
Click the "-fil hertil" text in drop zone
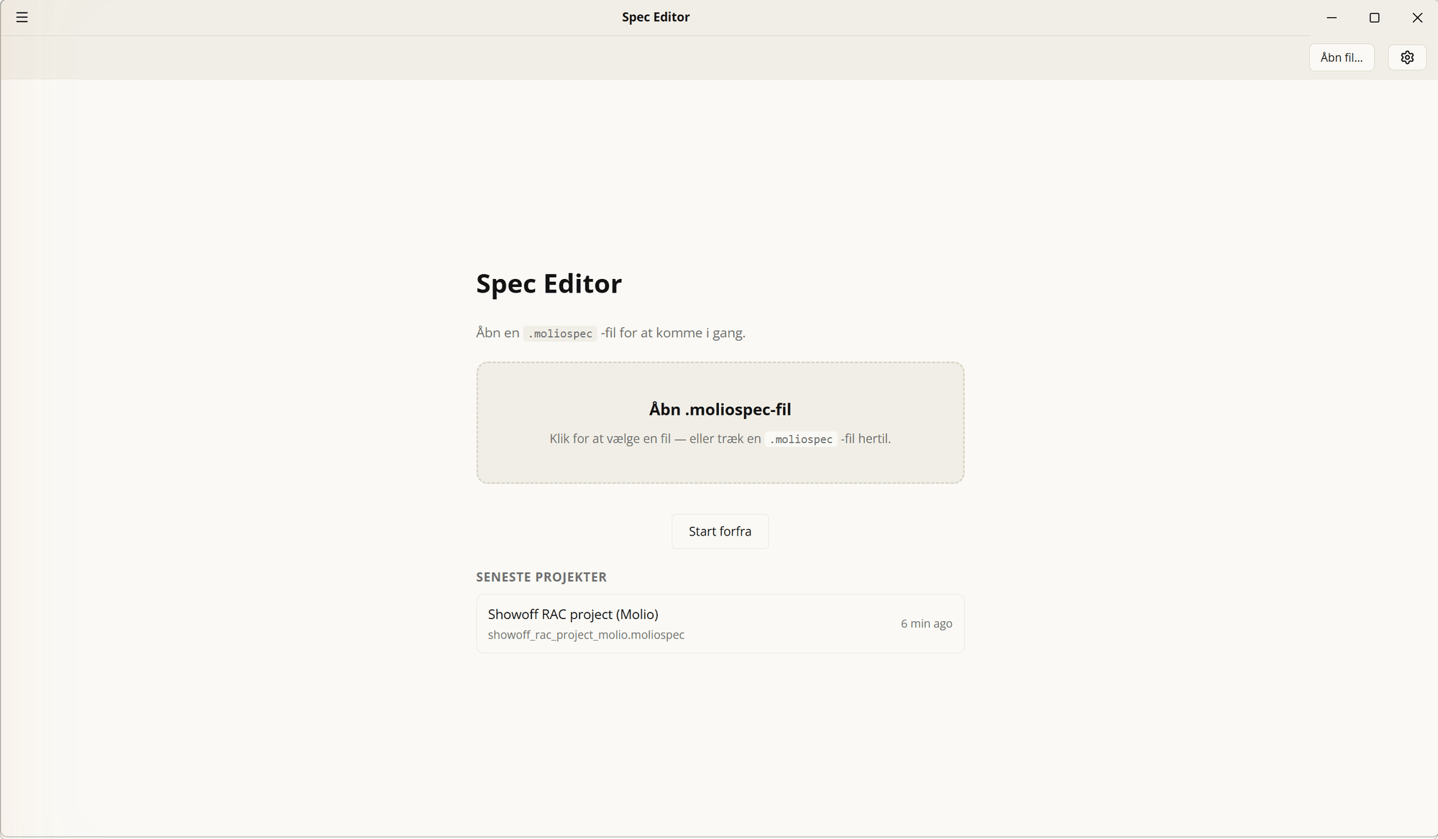[866, 439]
